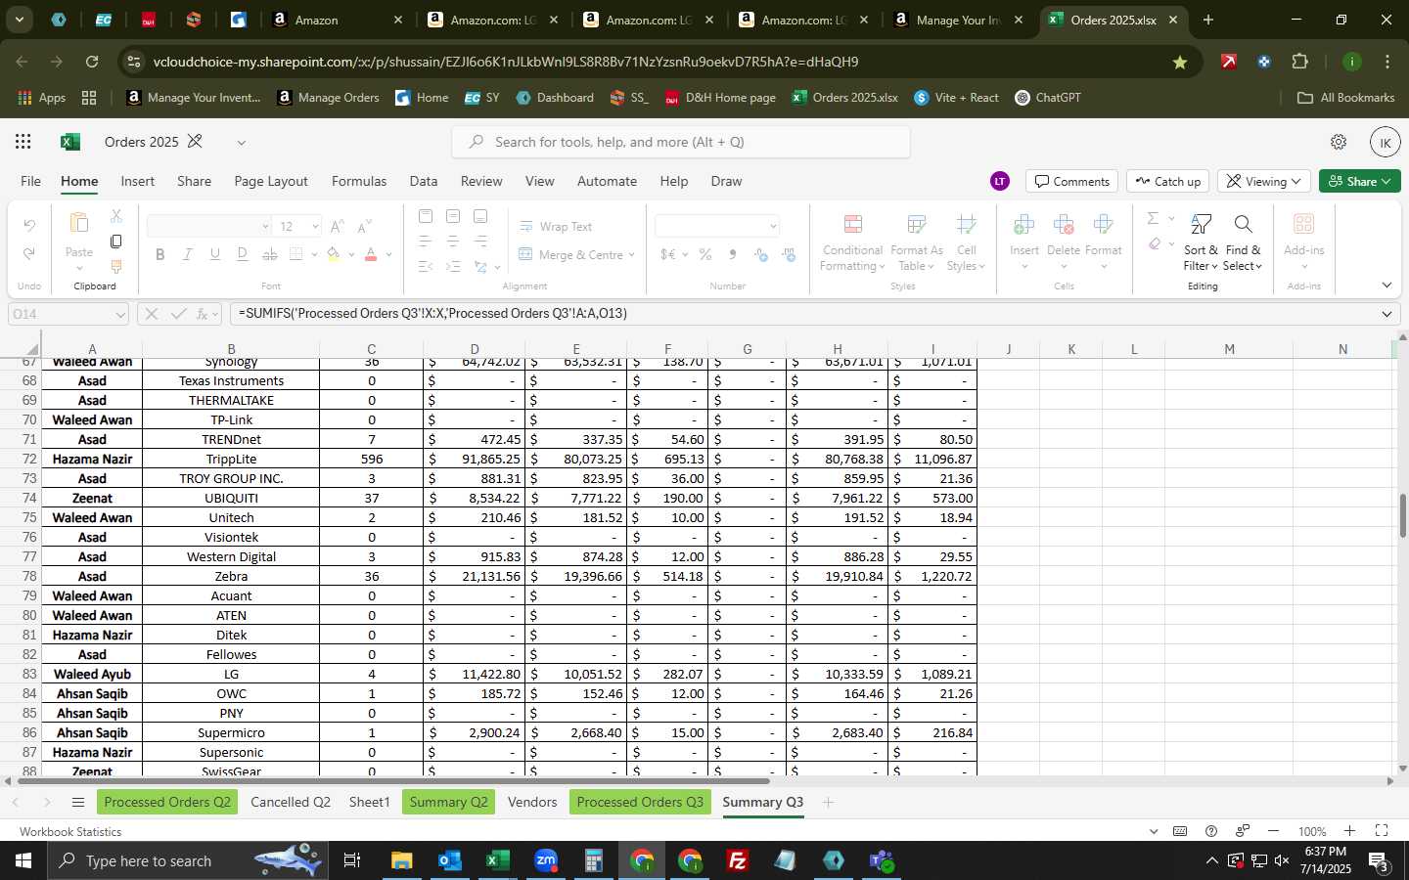This screenshot has height=880, width=1409.
Task: Open the Orders 2025 file name dropdown
Action: click(241, 142)
